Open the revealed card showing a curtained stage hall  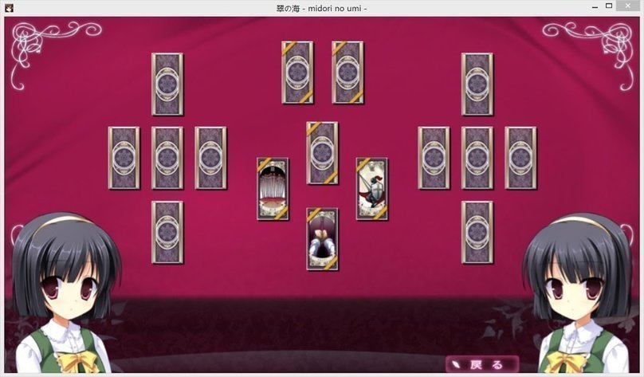point(273,189)
